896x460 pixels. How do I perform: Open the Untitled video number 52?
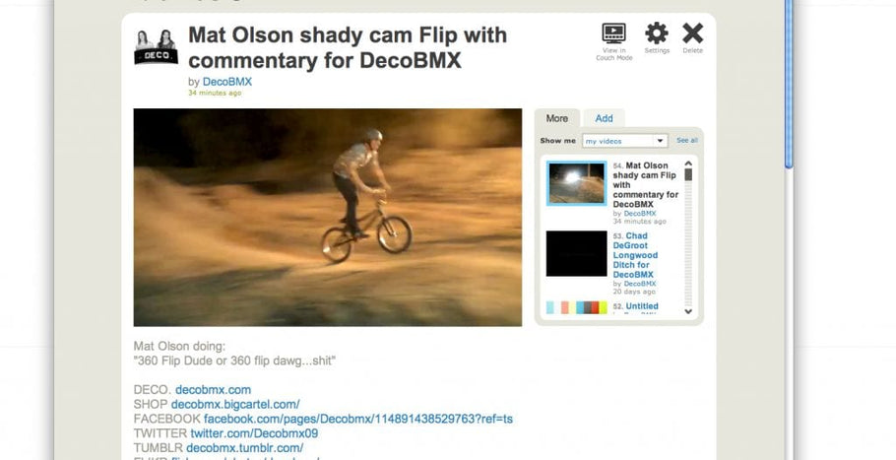(x=642, y=306)
